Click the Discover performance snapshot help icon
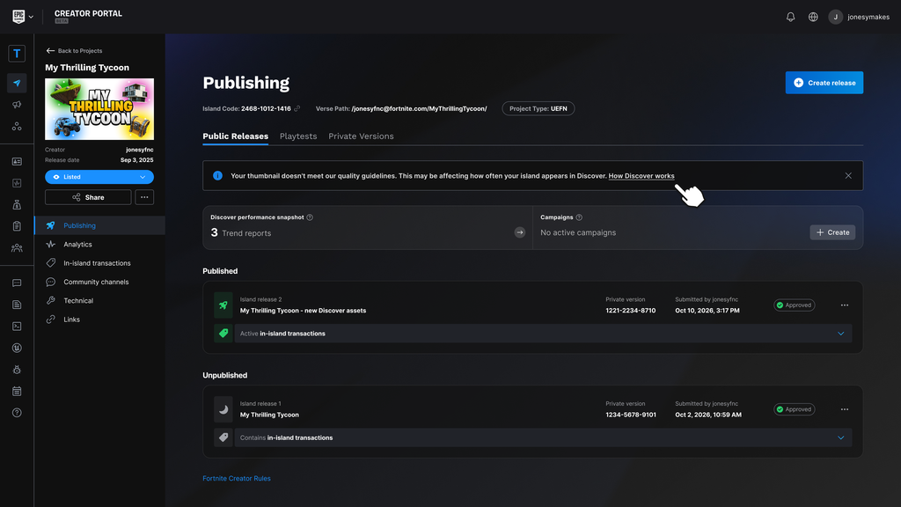Image resolution: width=901 pixels, height=507 pixels. pos(310,217)
